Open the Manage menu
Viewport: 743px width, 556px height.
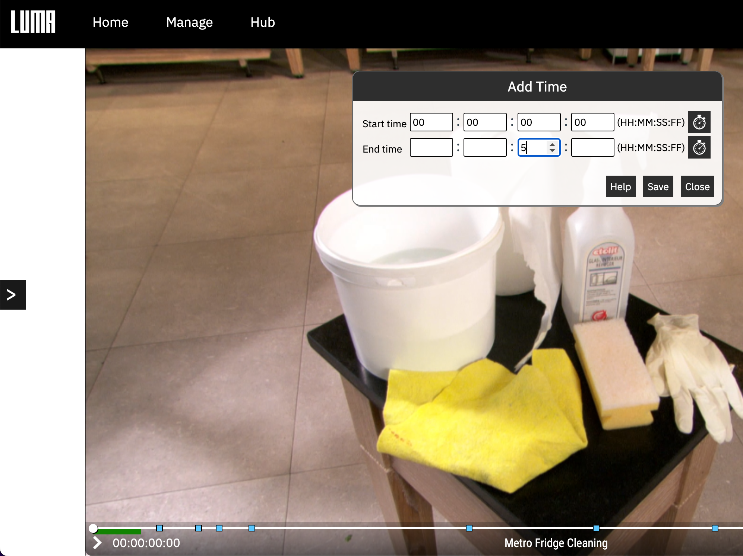tap(189, 22)
